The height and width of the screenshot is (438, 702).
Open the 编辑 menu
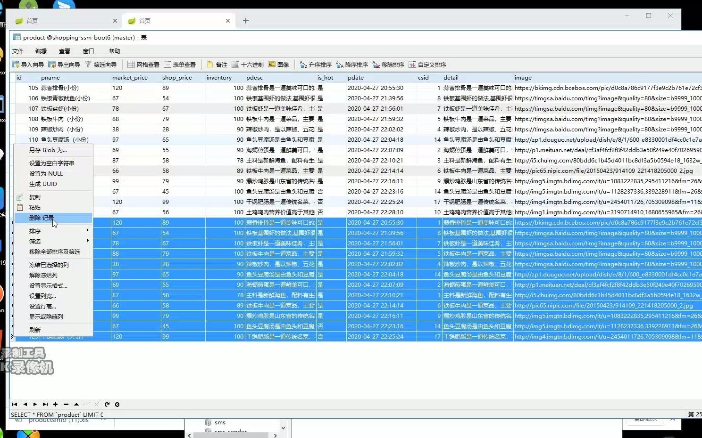(x=41, y=51)
